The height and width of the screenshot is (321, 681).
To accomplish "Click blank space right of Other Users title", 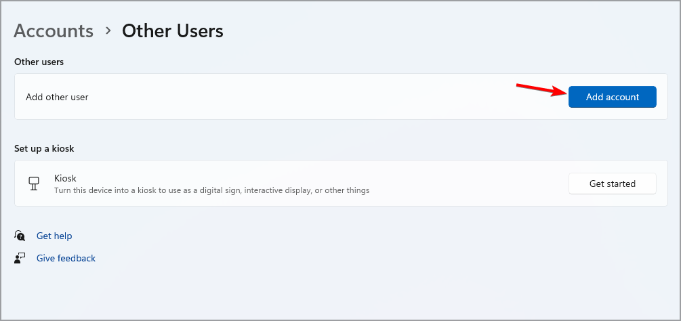I will [x=440, y=31].
